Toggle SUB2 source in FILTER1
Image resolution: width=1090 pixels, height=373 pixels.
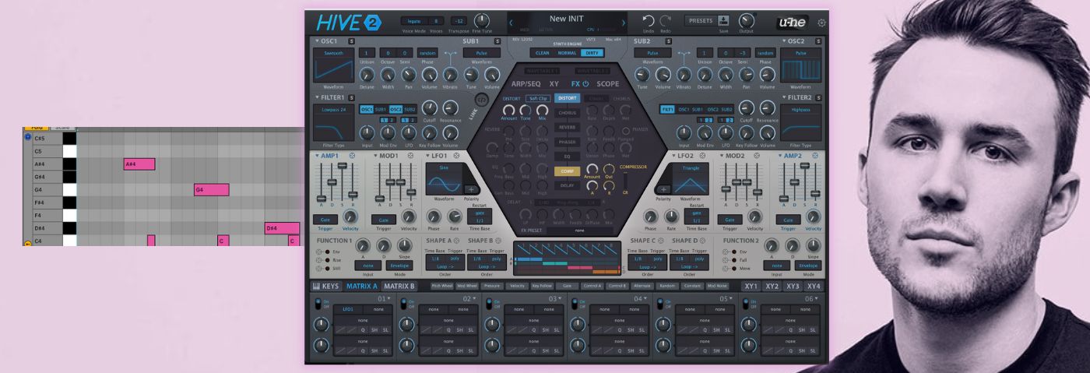click(x=410, y=110)
